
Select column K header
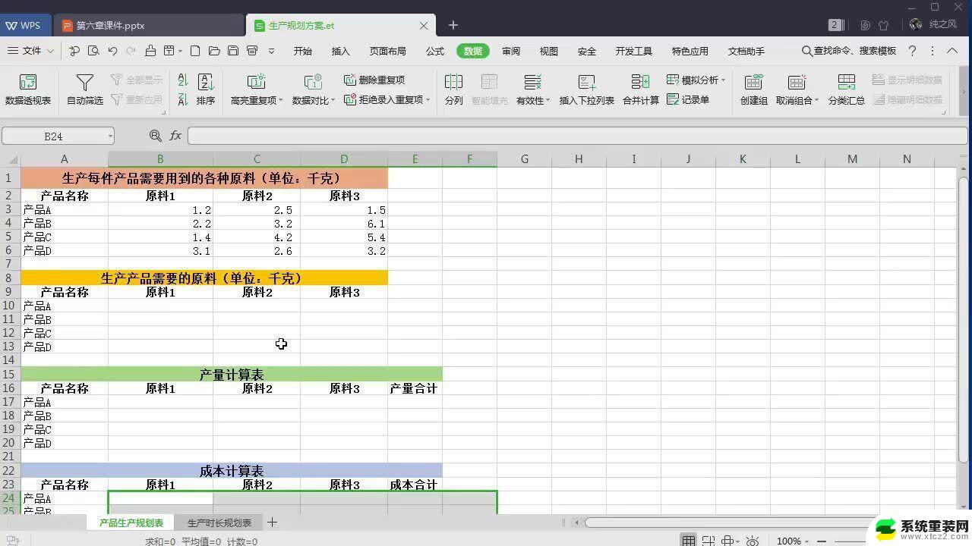coord(743,158)
